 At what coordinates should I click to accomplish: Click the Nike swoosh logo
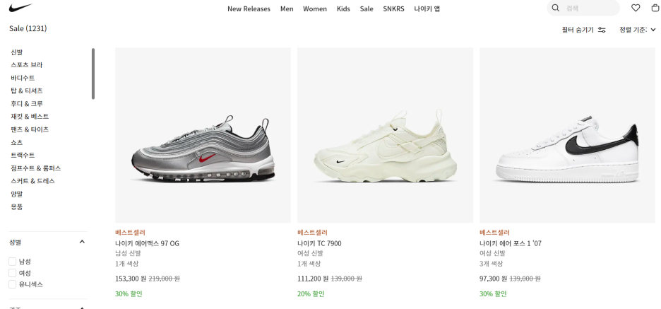[x=20, y=8]
